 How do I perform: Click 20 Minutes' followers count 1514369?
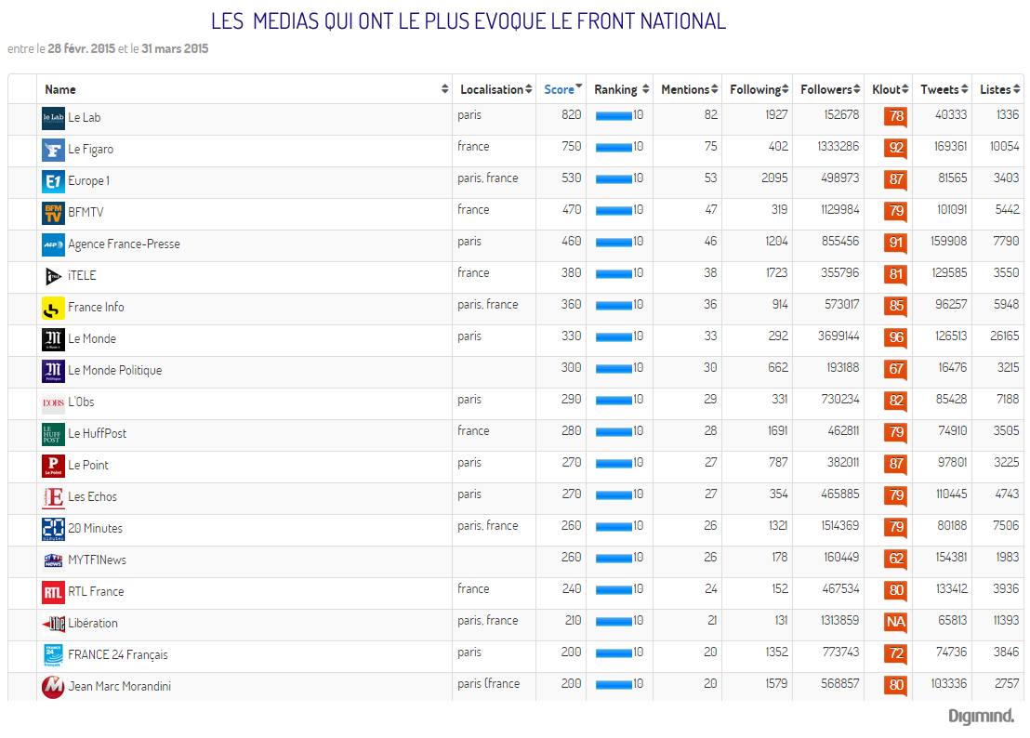click(x=839, y=526)
